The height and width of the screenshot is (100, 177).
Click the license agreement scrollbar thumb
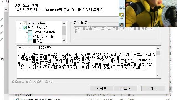158,53
